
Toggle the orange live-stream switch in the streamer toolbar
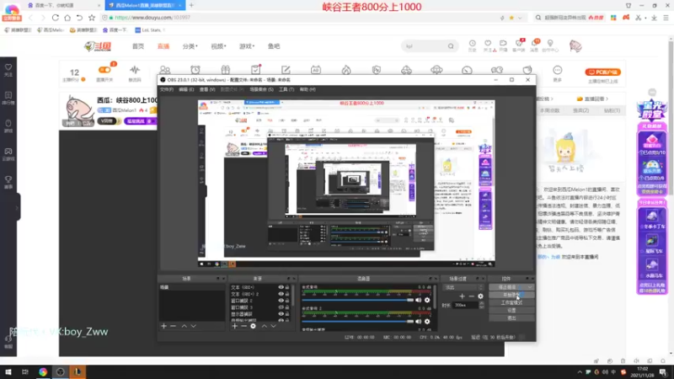click(104, 70)
